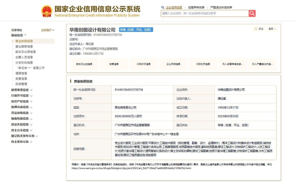Screen dimensions: 296x191
Task: Expand the 司法协助信息 section
Action: [x=21, y=113]
